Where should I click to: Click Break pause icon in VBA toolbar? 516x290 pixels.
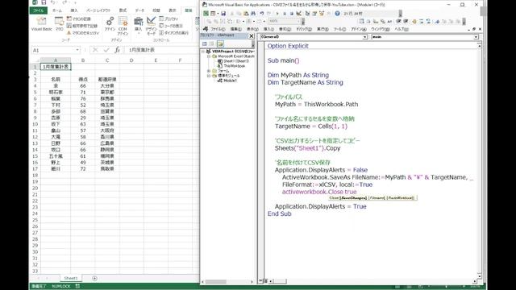coord(285,14)
